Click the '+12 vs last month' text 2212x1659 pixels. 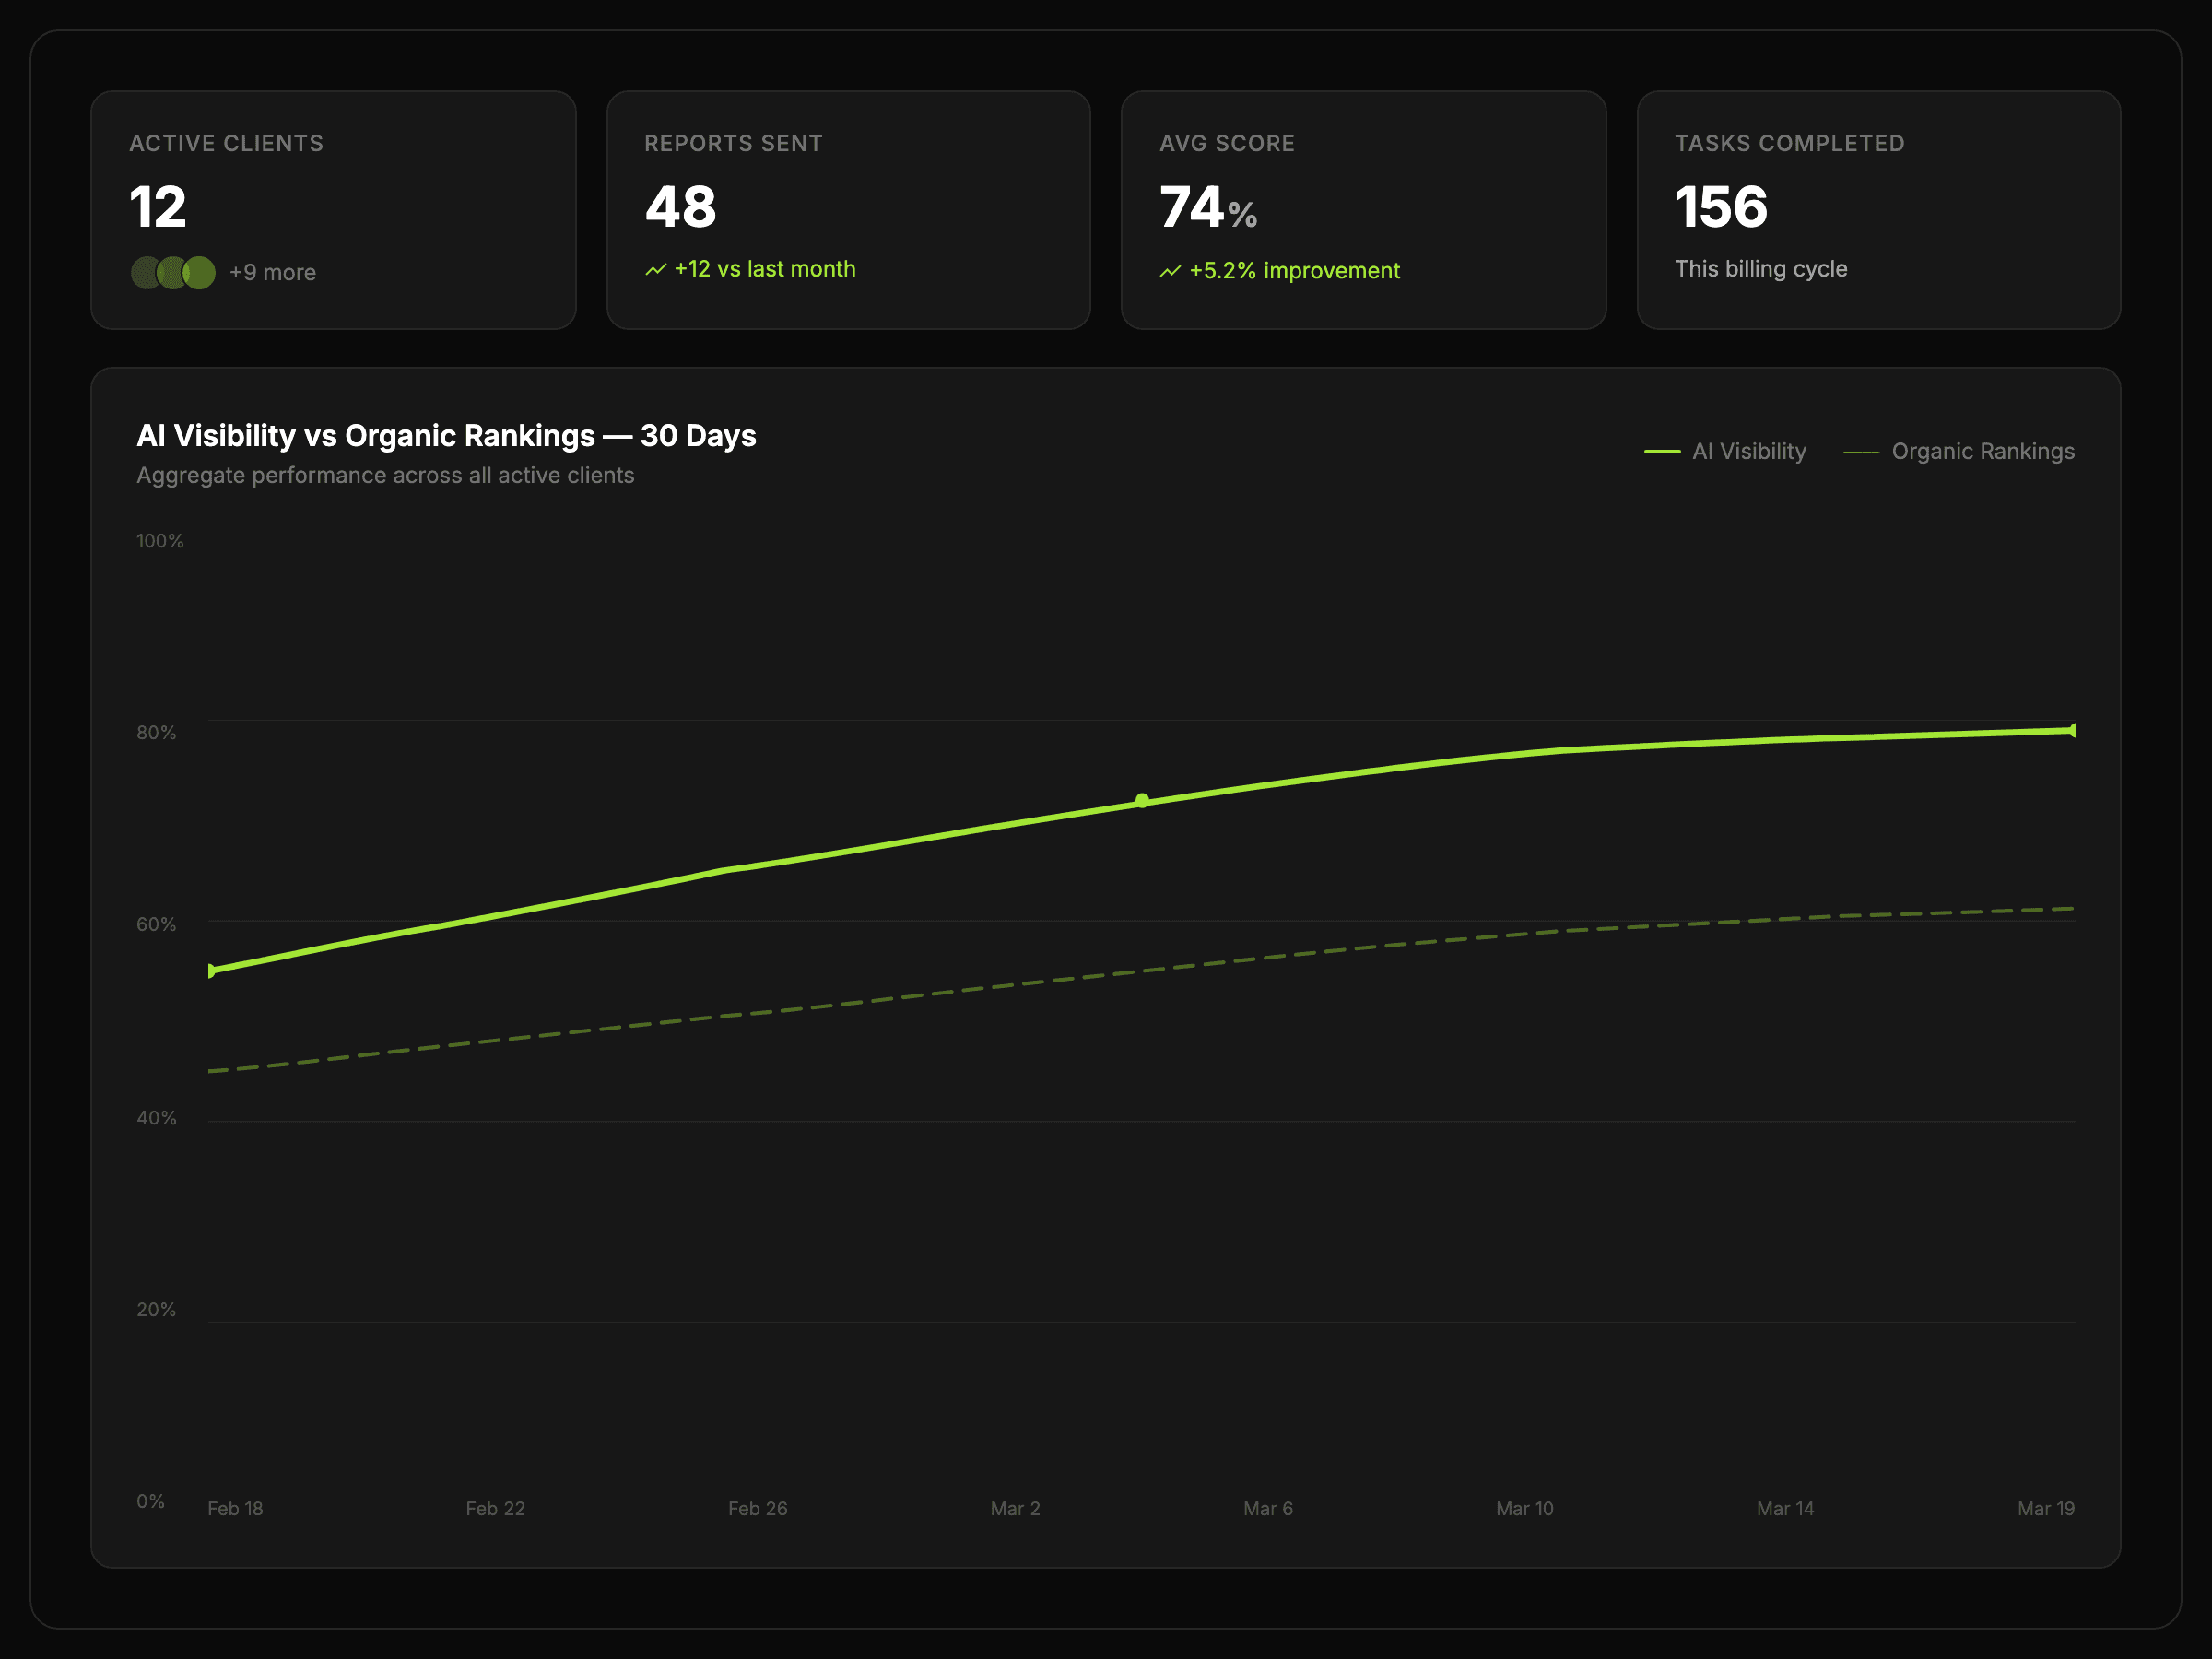[x=764, y=269]
